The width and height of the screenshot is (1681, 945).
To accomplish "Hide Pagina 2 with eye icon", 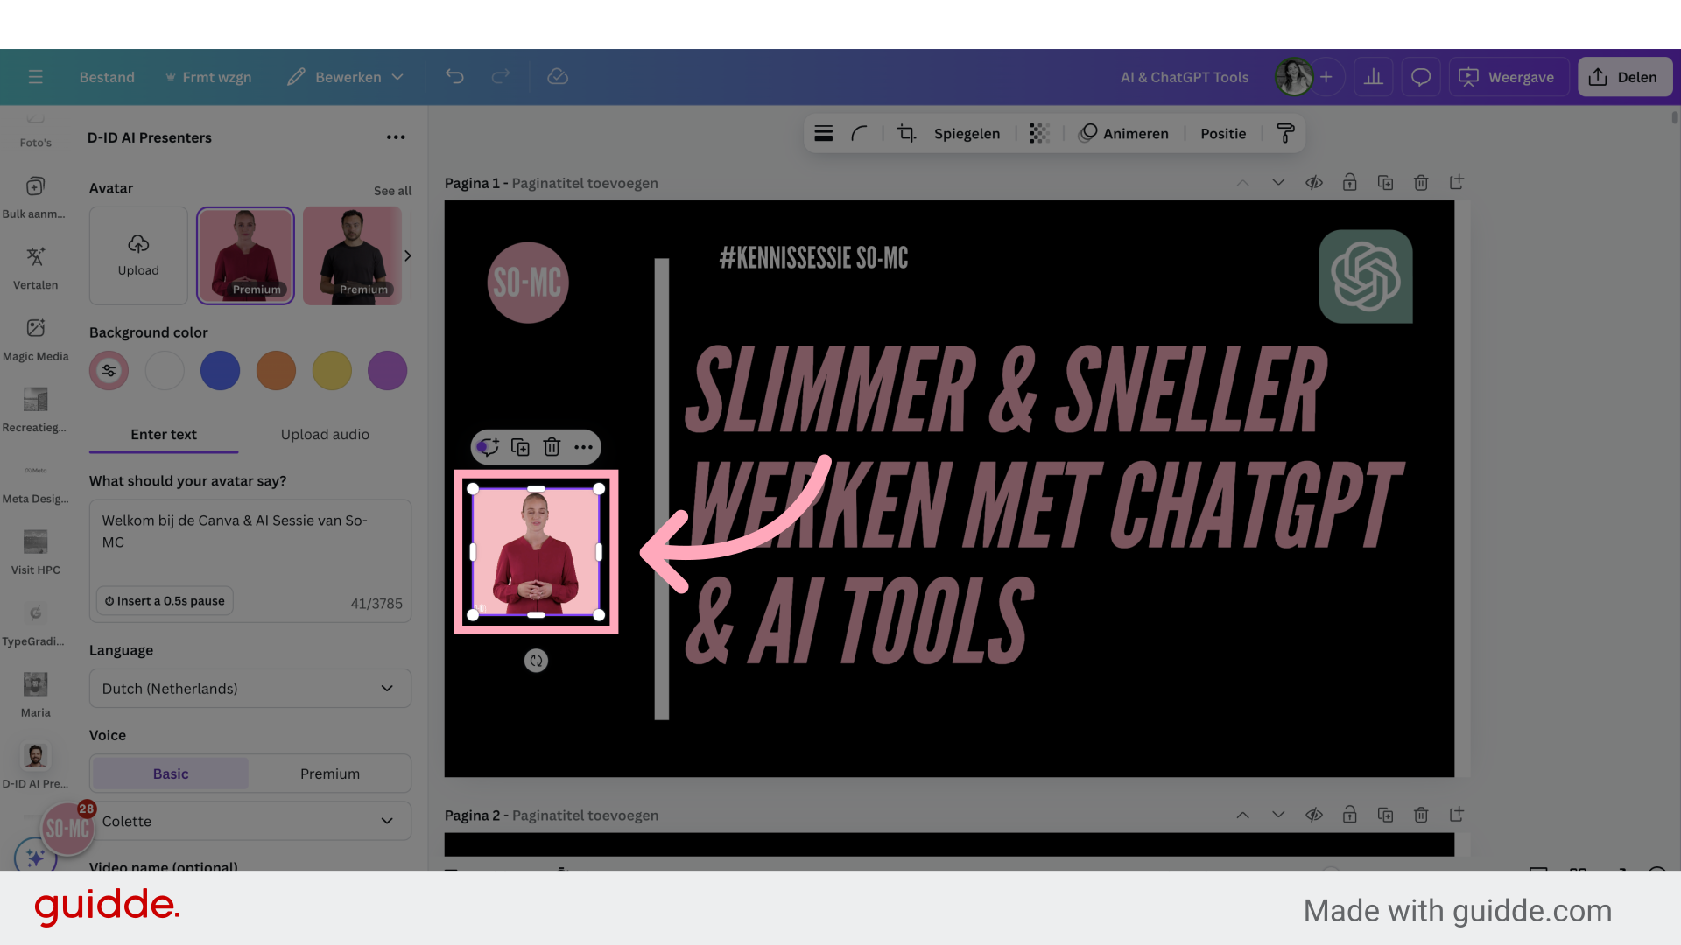I will coord(1314,815).
